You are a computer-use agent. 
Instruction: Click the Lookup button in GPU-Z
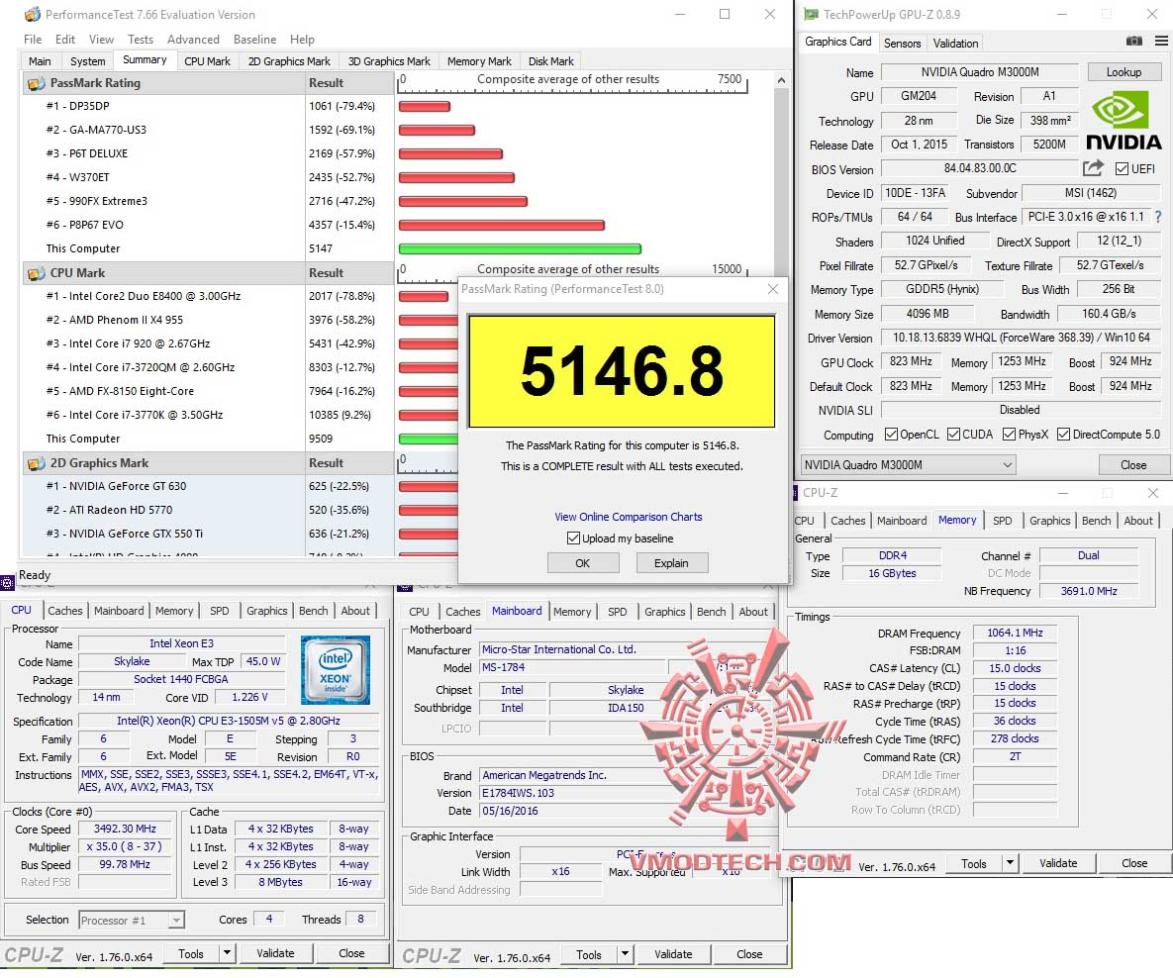pos(1124,71)
